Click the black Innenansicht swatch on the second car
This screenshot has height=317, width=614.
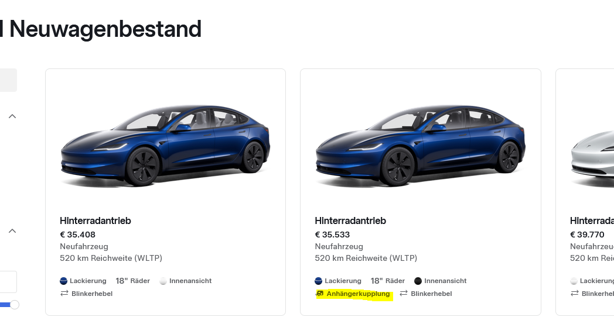(418, 281)
